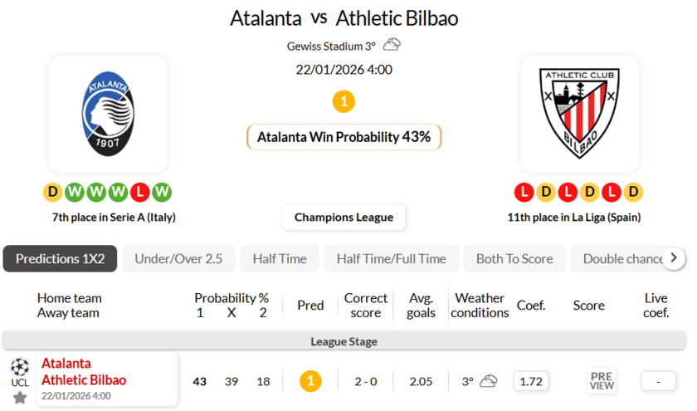Click the Athletic Club Bilbao crest
The height and width of the screenshot is (411, 697).
[x=579, y=115]
